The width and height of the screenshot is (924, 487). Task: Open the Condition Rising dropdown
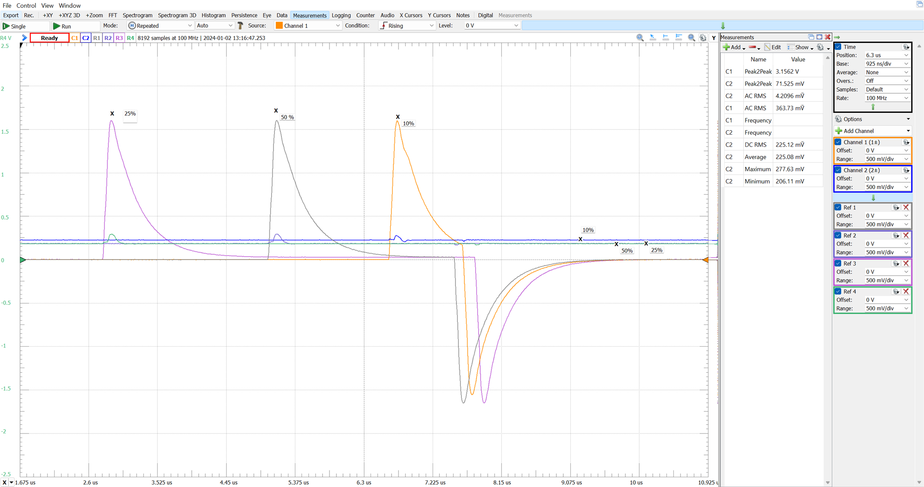[406, 26]
